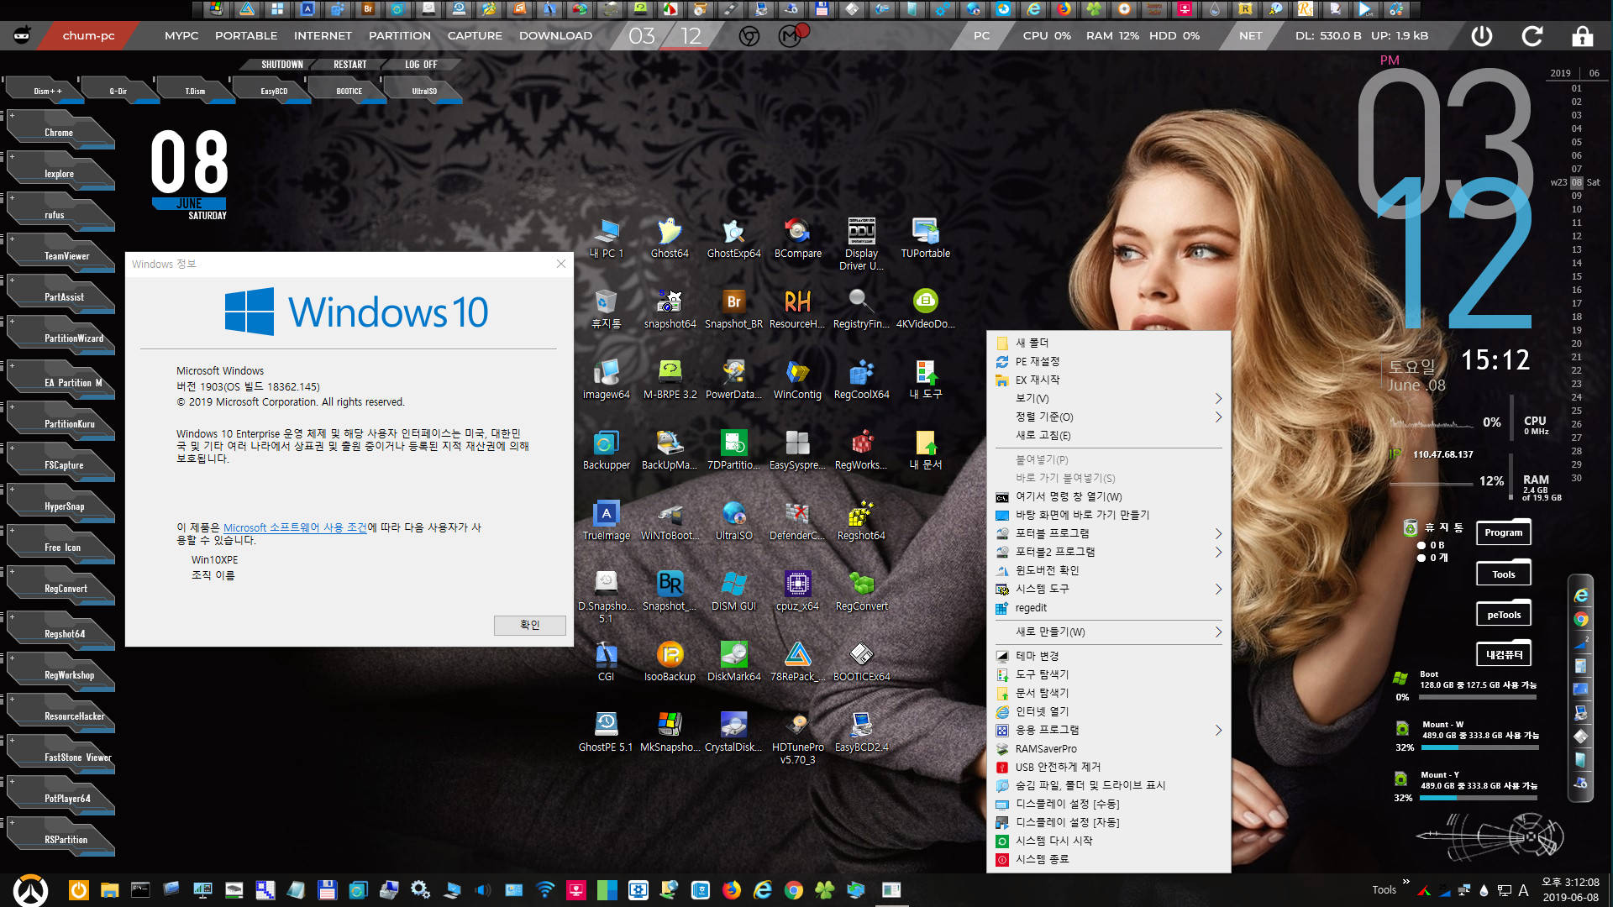The height and width of the screenshot is (907, 1613).
Task: Click 확인 button in Windows 정보 dialog
Action: [x=529, y=625]
